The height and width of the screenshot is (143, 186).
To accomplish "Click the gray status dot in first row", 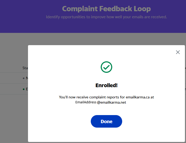I will click(x=24, y=78).
